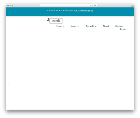Expand the Learn dropdown arrow

(78, 26)
